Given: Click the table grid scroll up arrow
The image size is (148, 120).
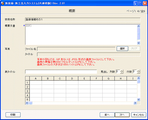Looking at the screenshot, I should coord(139,78).
